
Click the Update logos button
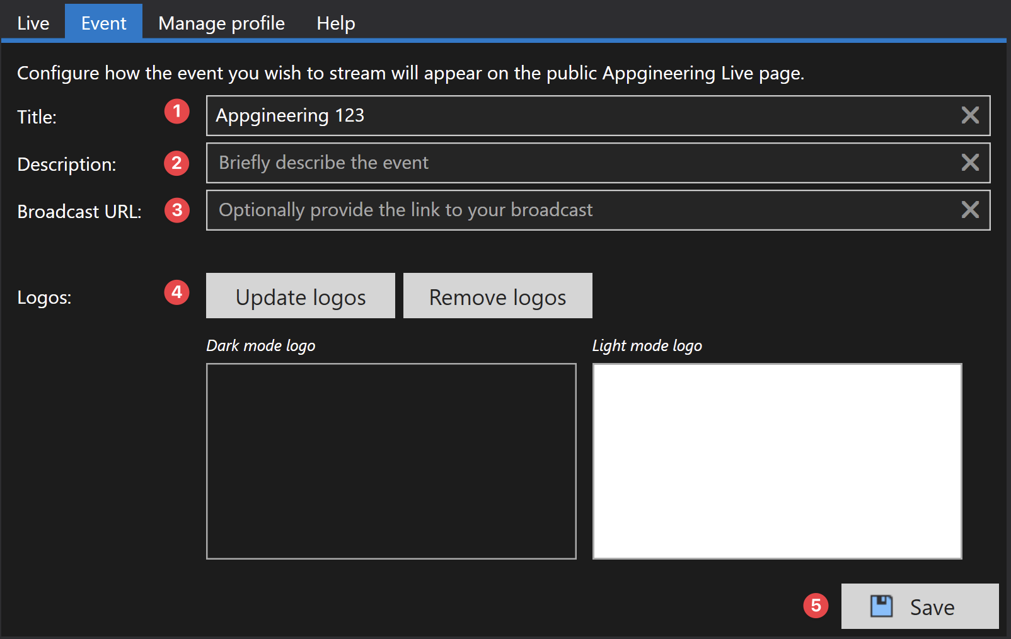pos(301,296)
